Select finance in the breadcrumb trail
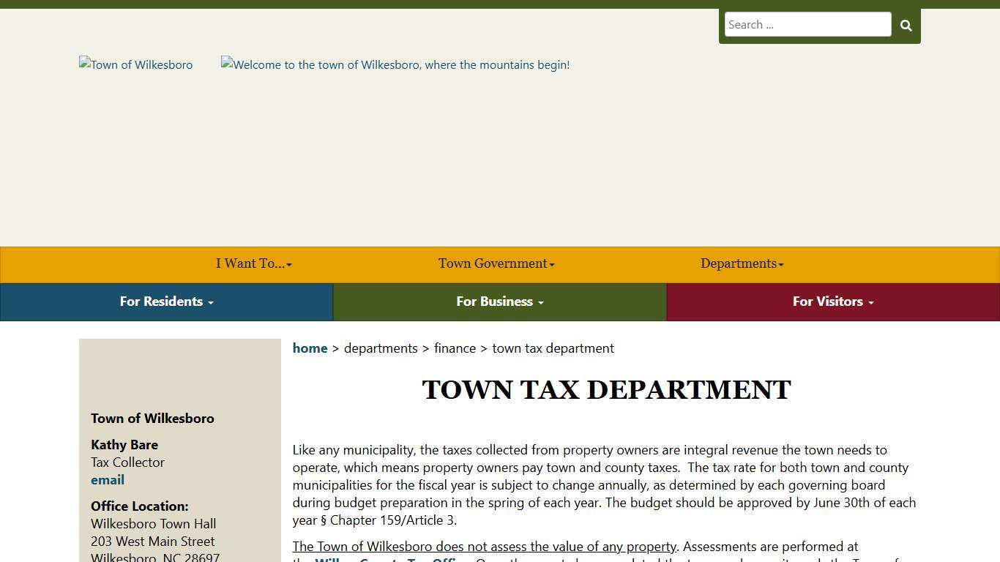The image size is (1000, 562). [455, 348]
